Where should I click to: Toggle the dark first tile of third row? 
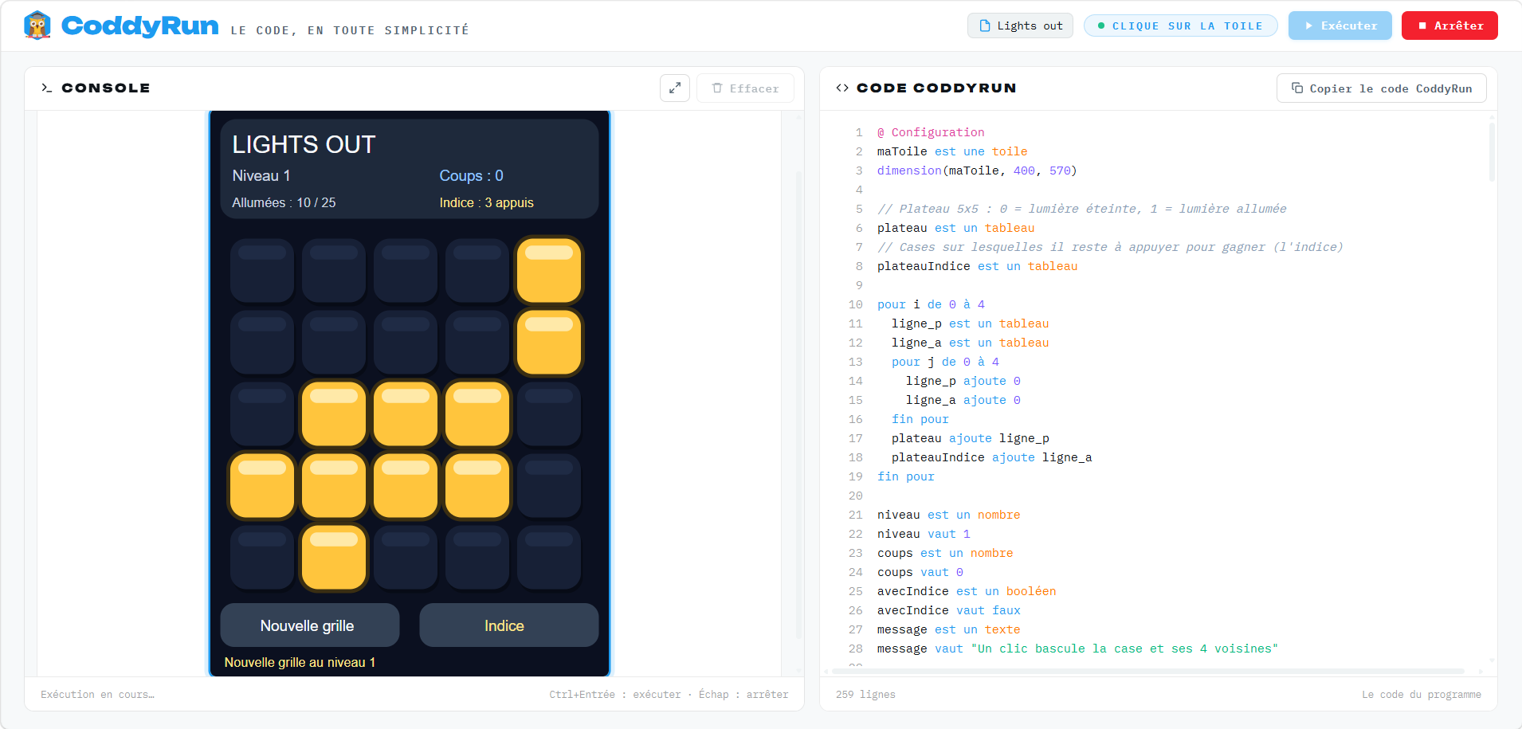tap(262, 414)
